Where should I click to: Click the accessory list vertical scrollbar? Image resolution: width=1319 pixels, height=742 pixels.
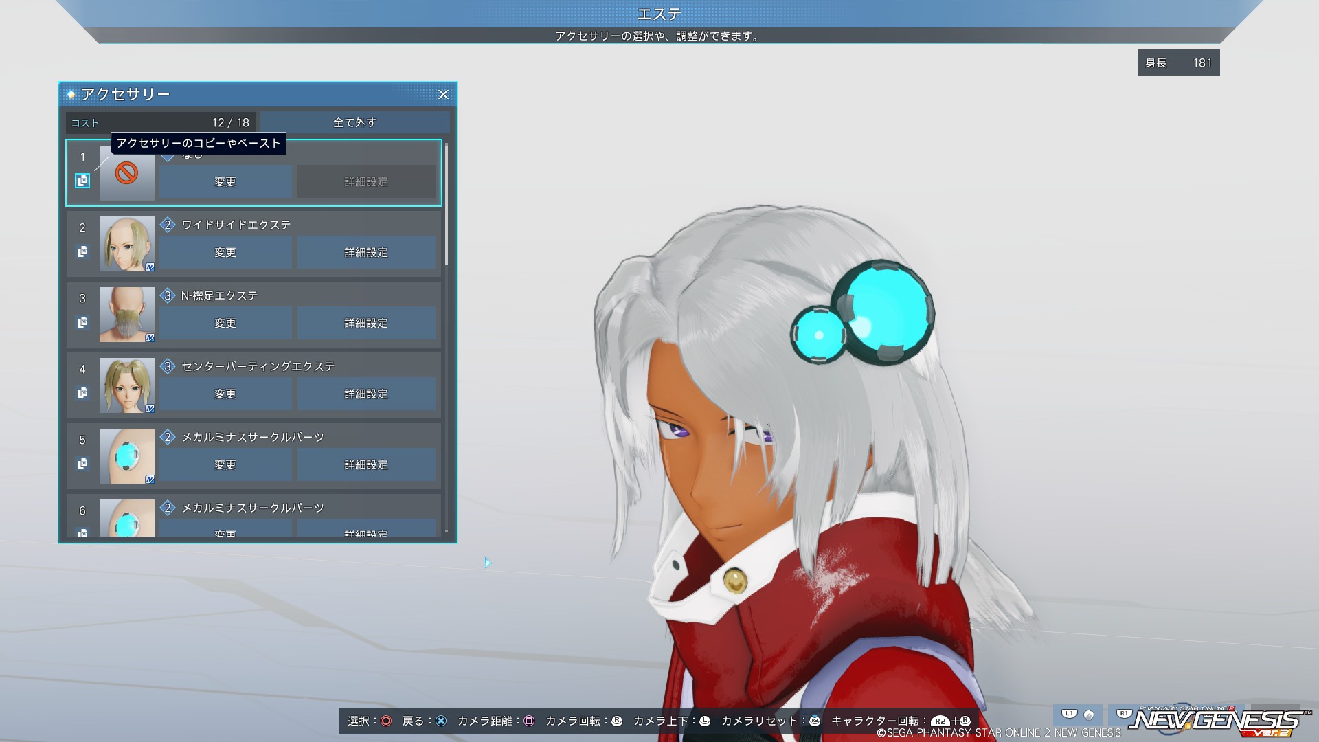447,205
